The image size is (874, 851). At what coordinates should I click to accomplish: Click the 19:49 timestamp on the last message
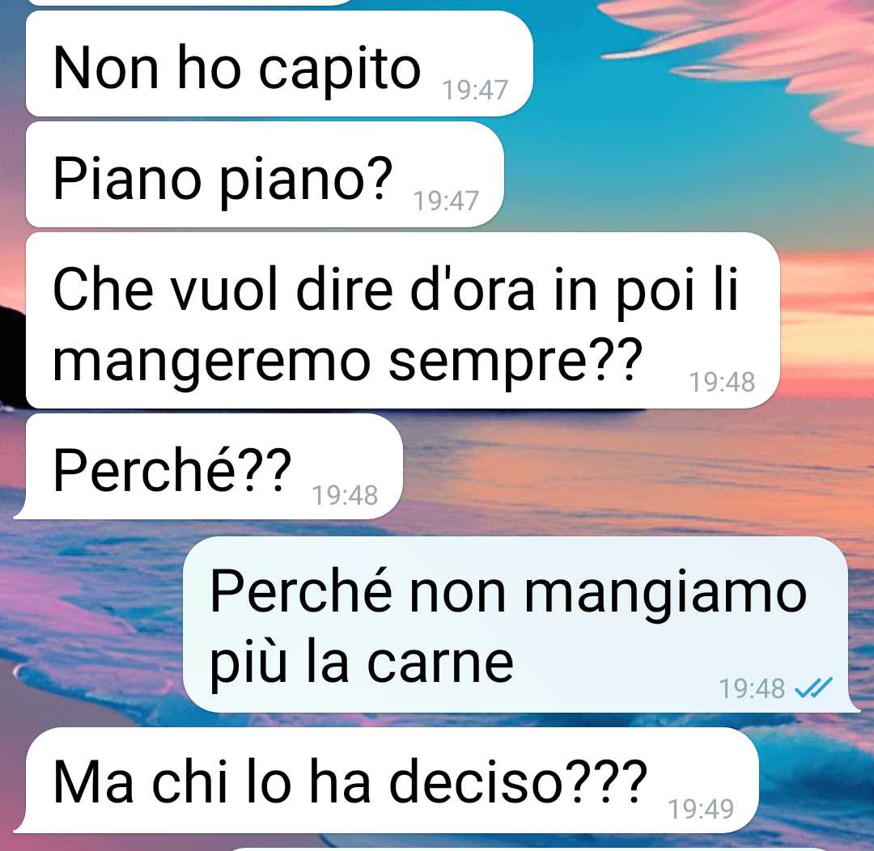(x=701, y=809)
